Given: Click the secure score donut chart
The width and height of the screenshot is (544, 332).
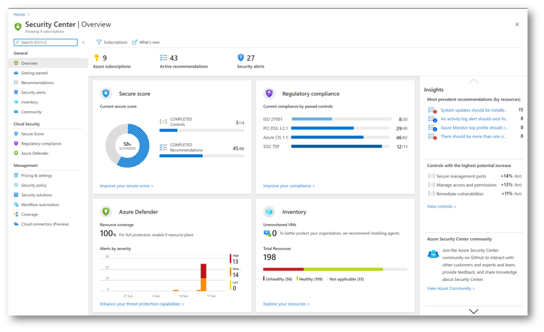Looking at the screenshot, I should coord(127,146).
